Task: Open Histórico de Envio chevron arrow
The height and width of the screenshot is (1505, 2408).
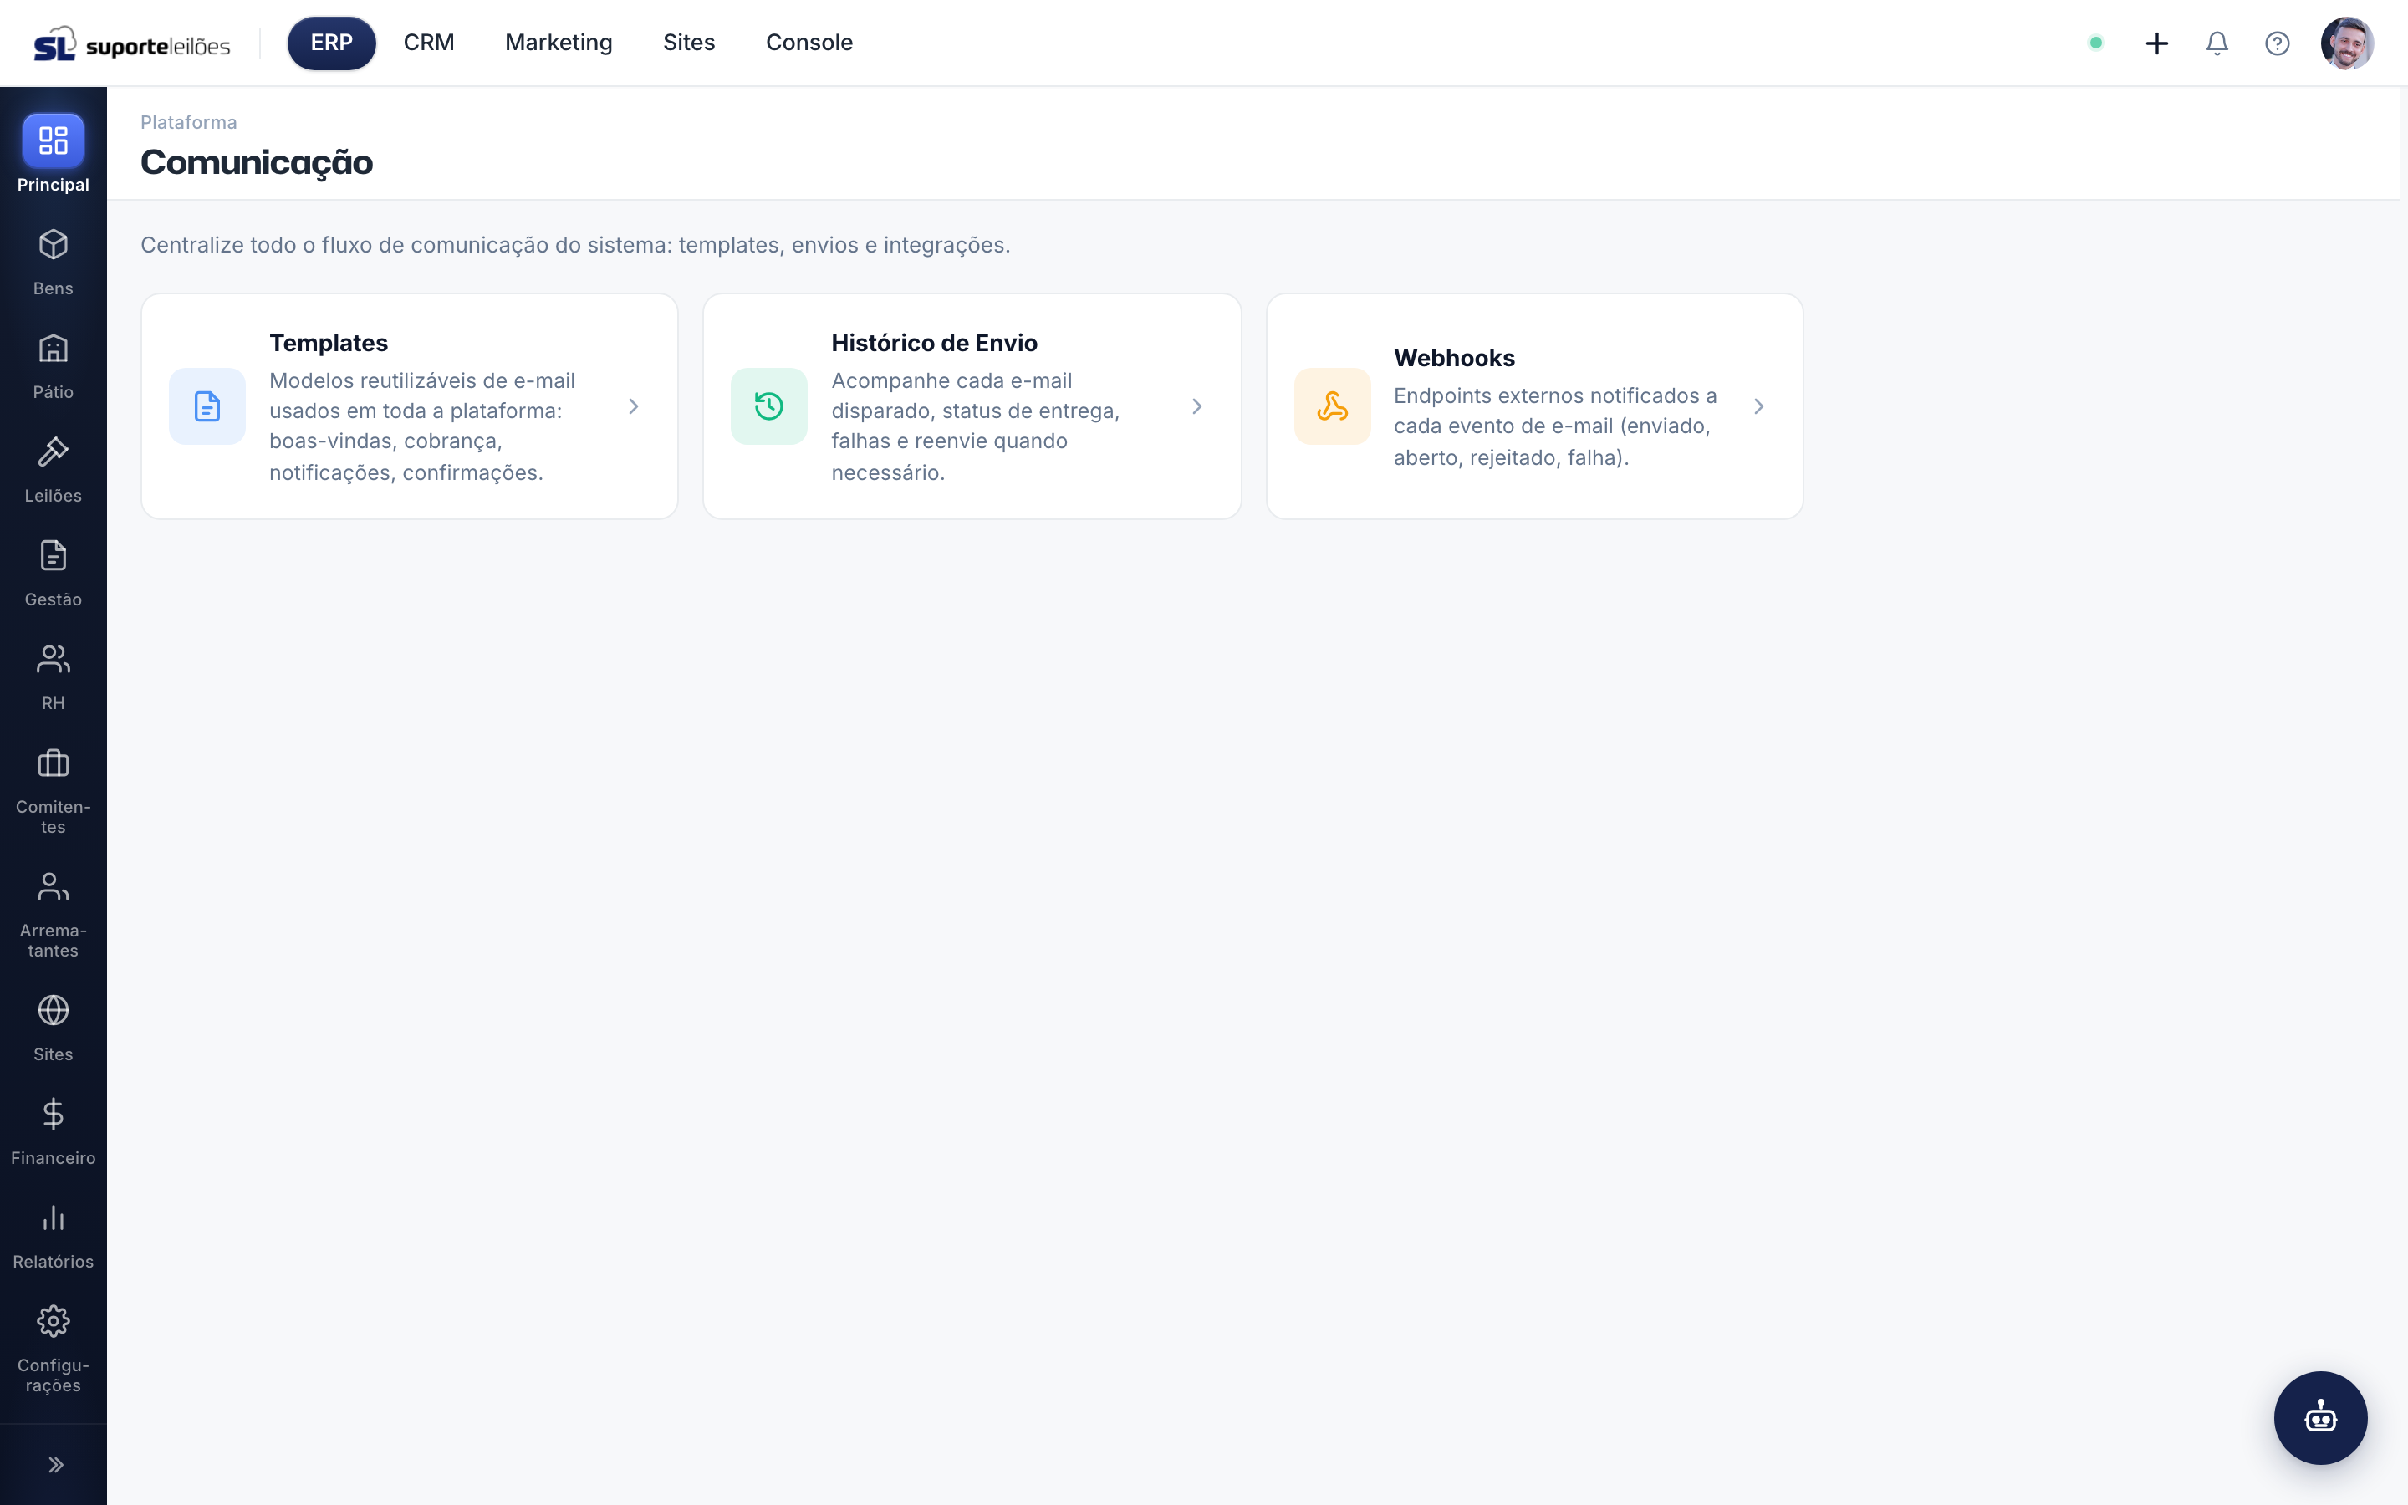Action: [1197, 406]
